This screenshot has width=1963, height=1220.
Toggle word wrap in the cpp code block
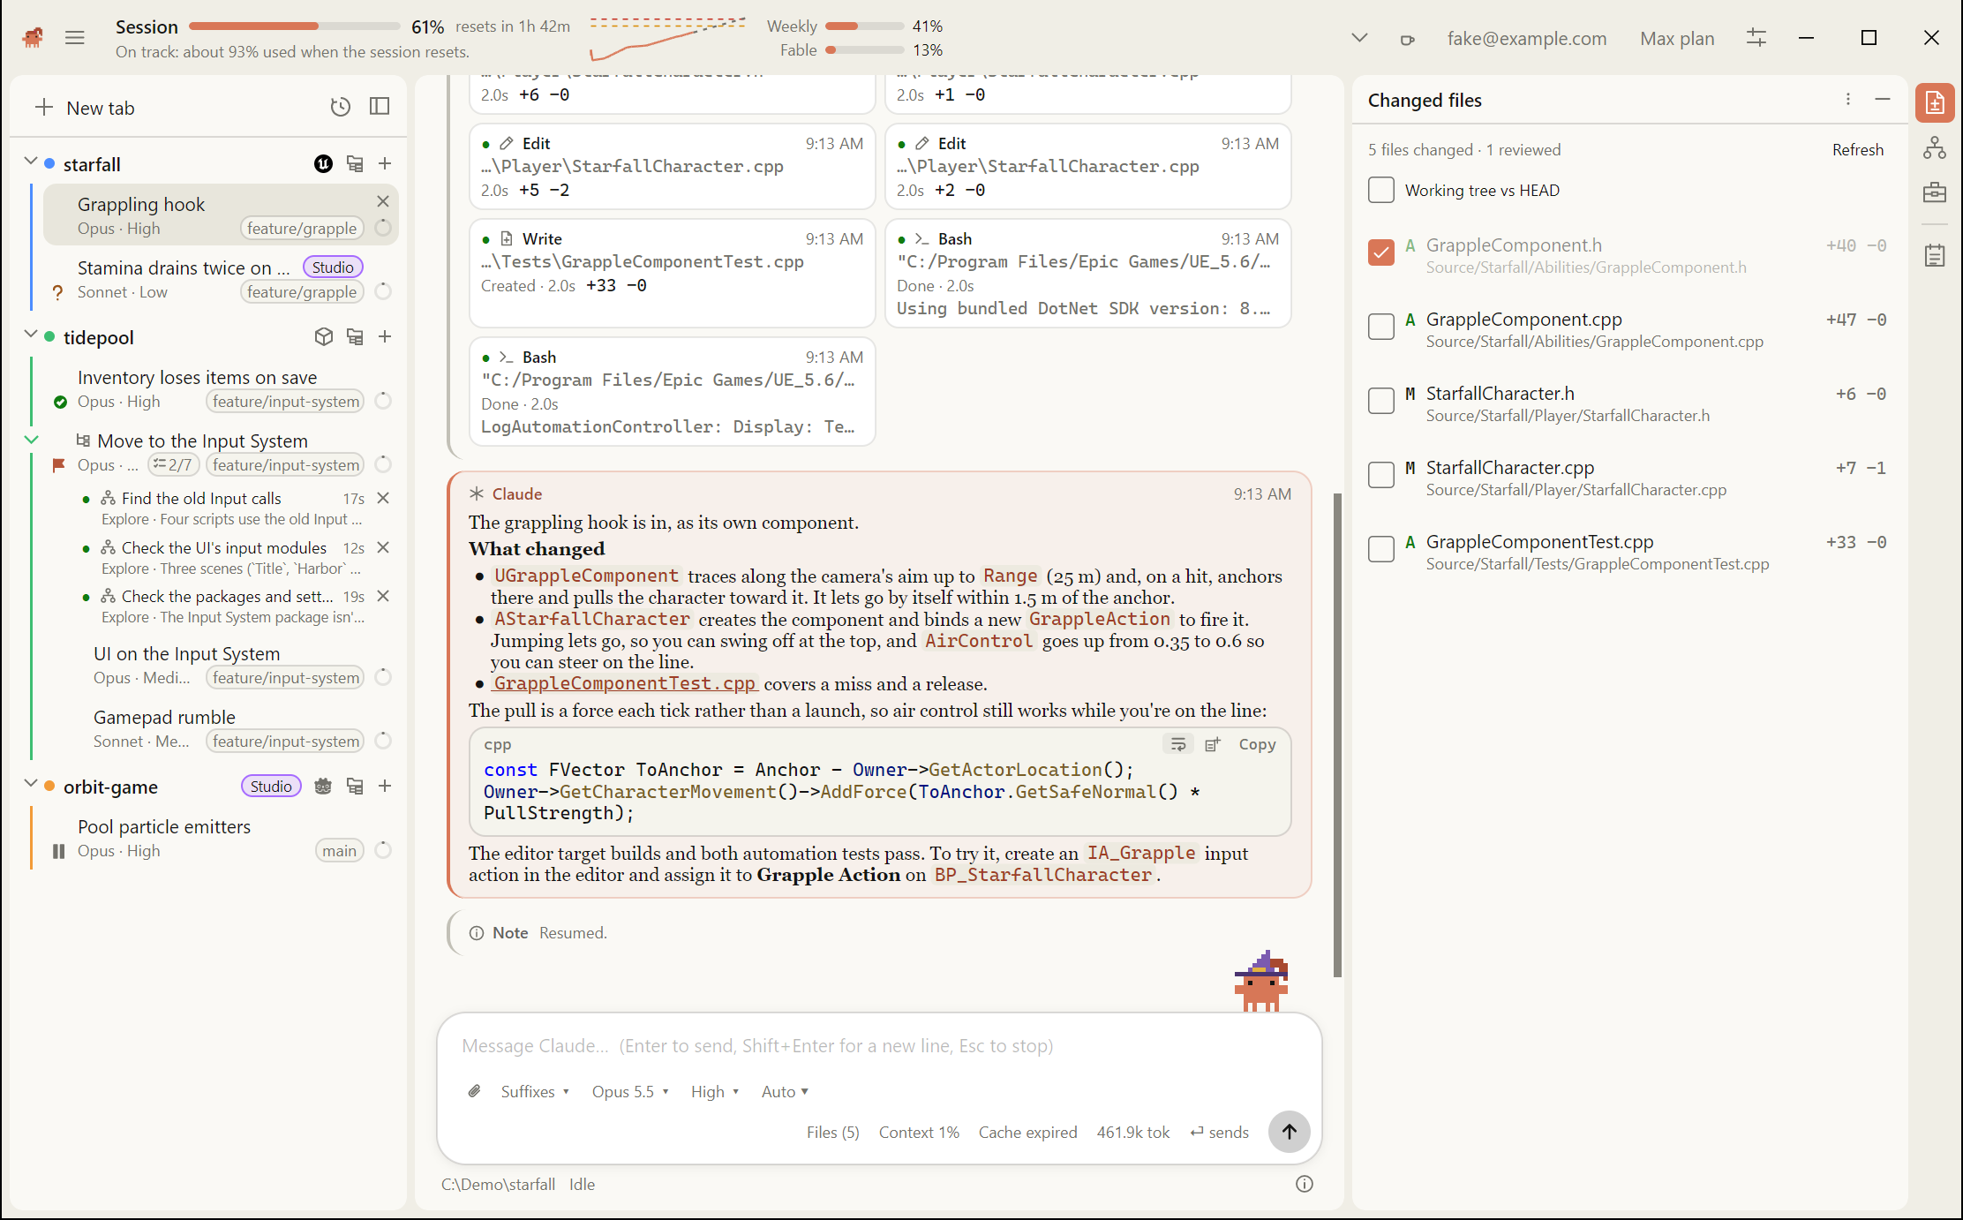[1178, 744]
